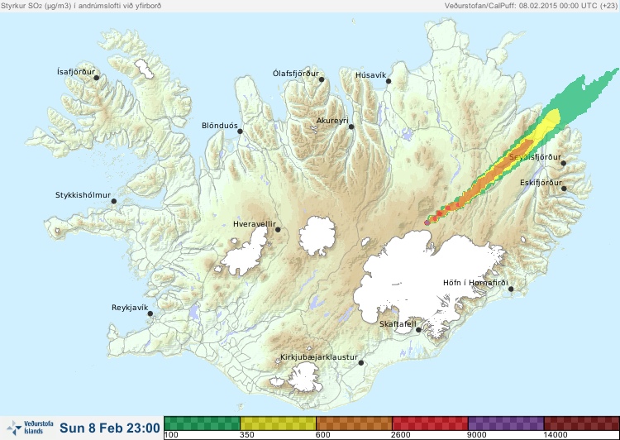
Task: Click the yellow plume area offshore
Action: point(550,123)
